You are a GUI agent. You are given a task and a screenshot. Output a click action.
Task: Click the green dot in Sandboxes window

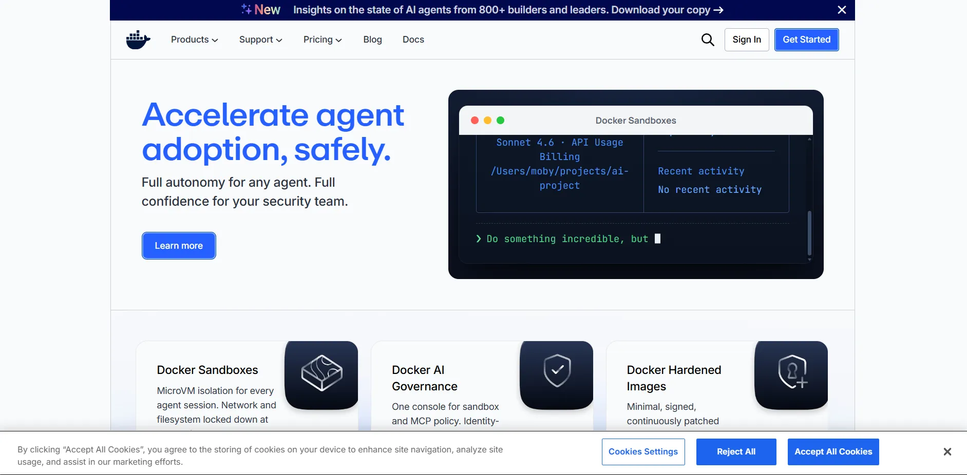(x=500, y=120)
